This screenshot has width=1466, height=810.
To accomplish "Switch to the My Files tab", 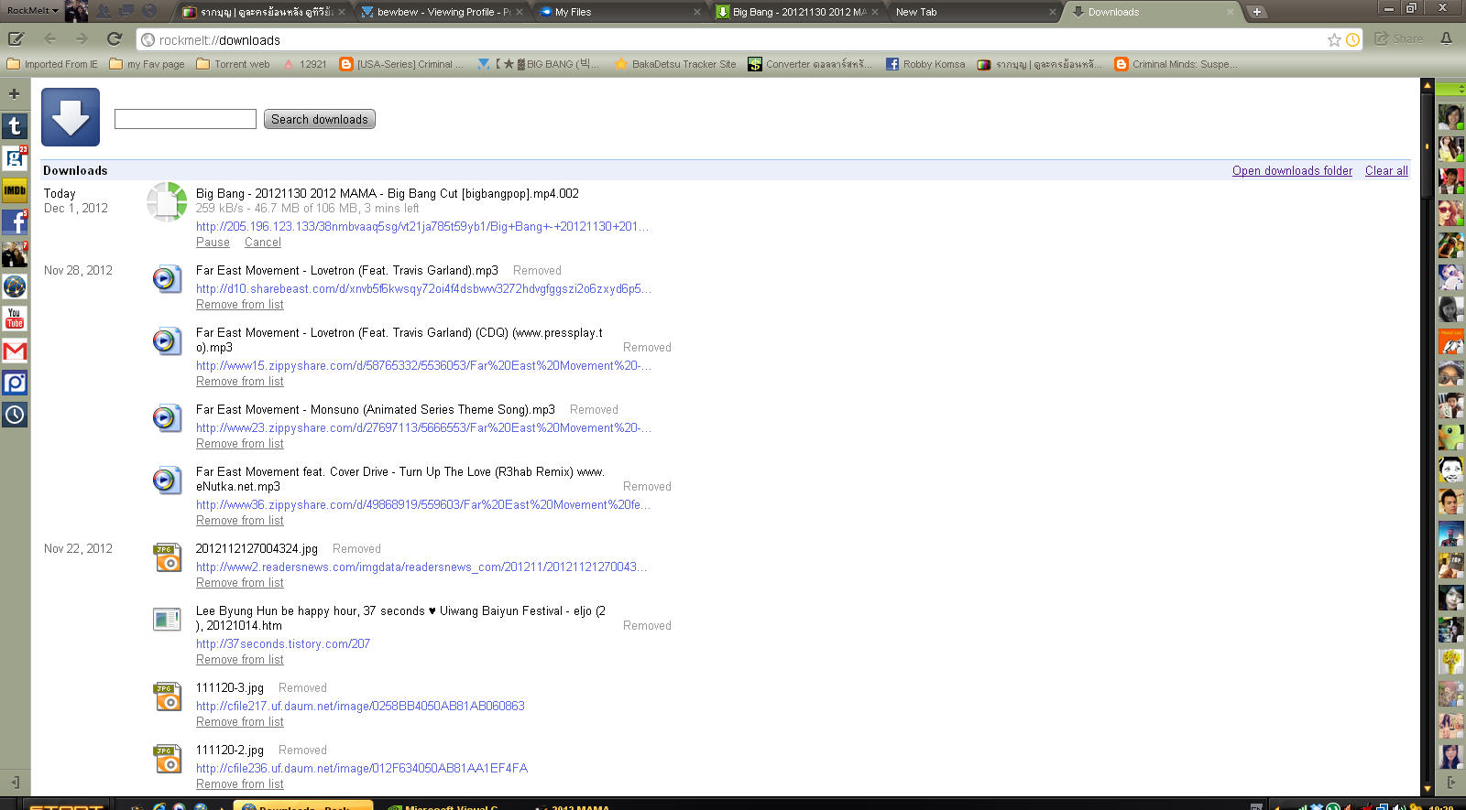I will (619, 12).
